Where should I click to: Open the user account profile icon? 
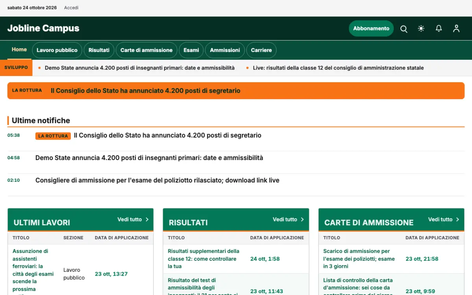click(x=456, y=29)
